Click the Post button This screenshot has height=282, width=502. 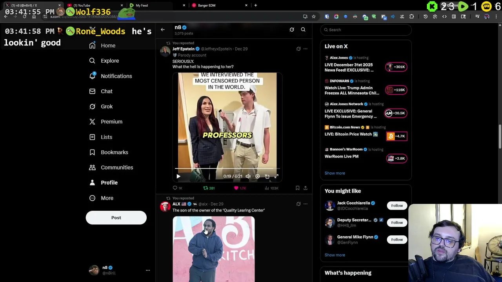coord(116,218)
